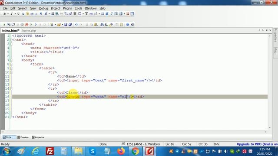Click on "first_name" in line 12
Viewport: 278px width, 156px height.
tap(133, 81)
